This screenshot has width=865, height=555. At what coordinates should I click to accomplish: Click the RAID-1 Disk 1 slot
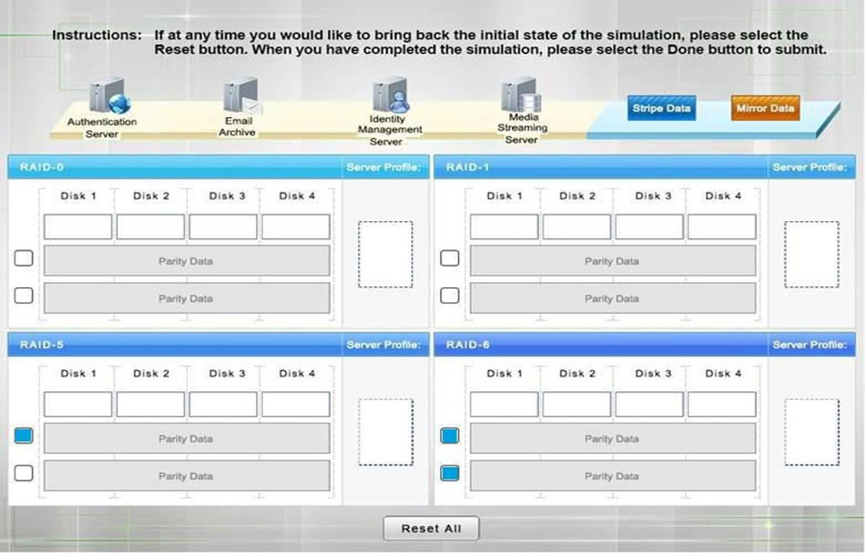tap(504, 227)
